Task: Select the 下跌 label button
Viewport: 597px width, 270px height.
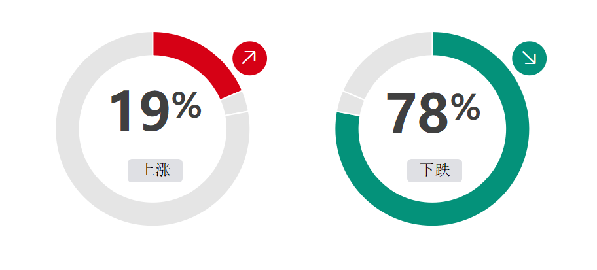Action: (x=435, y=171)
